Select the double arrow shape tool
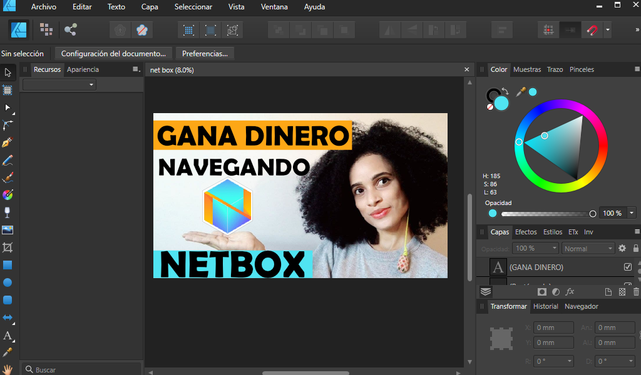The width and height of the screenshot is (641, 375). point(8,317)
